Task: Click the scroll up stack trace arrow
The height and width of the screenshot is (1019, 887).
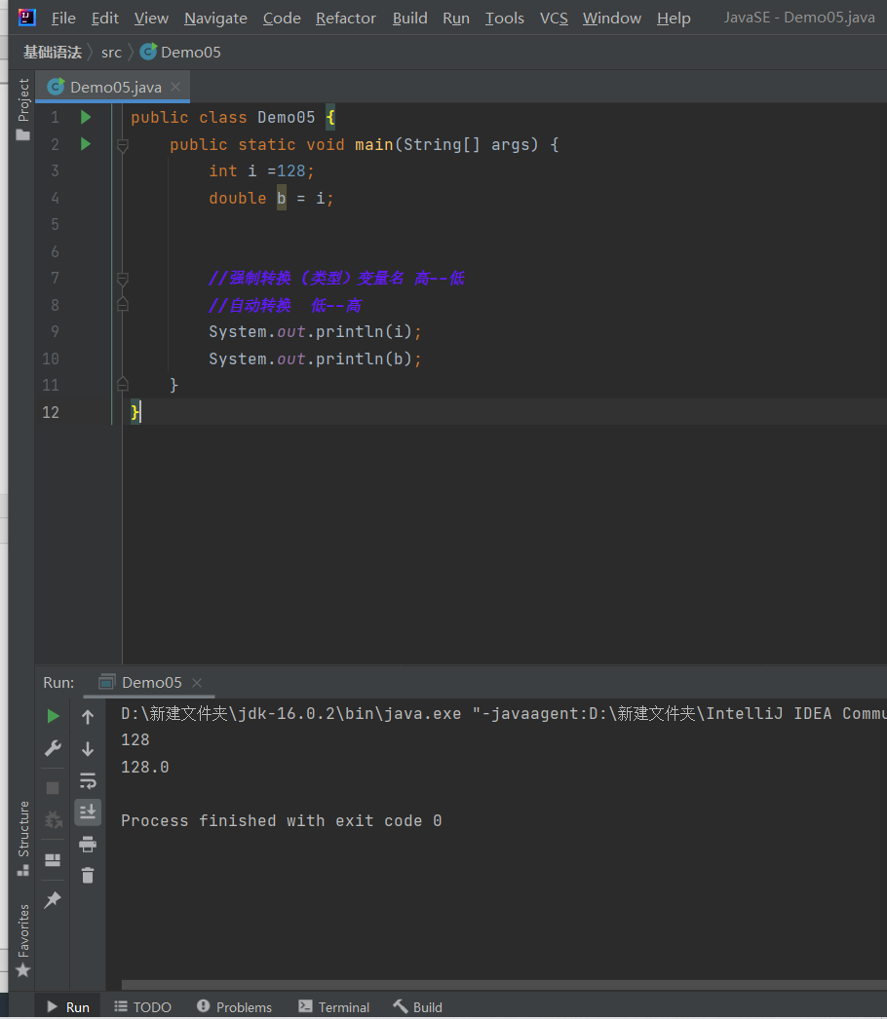Action: tap(88, 717)
